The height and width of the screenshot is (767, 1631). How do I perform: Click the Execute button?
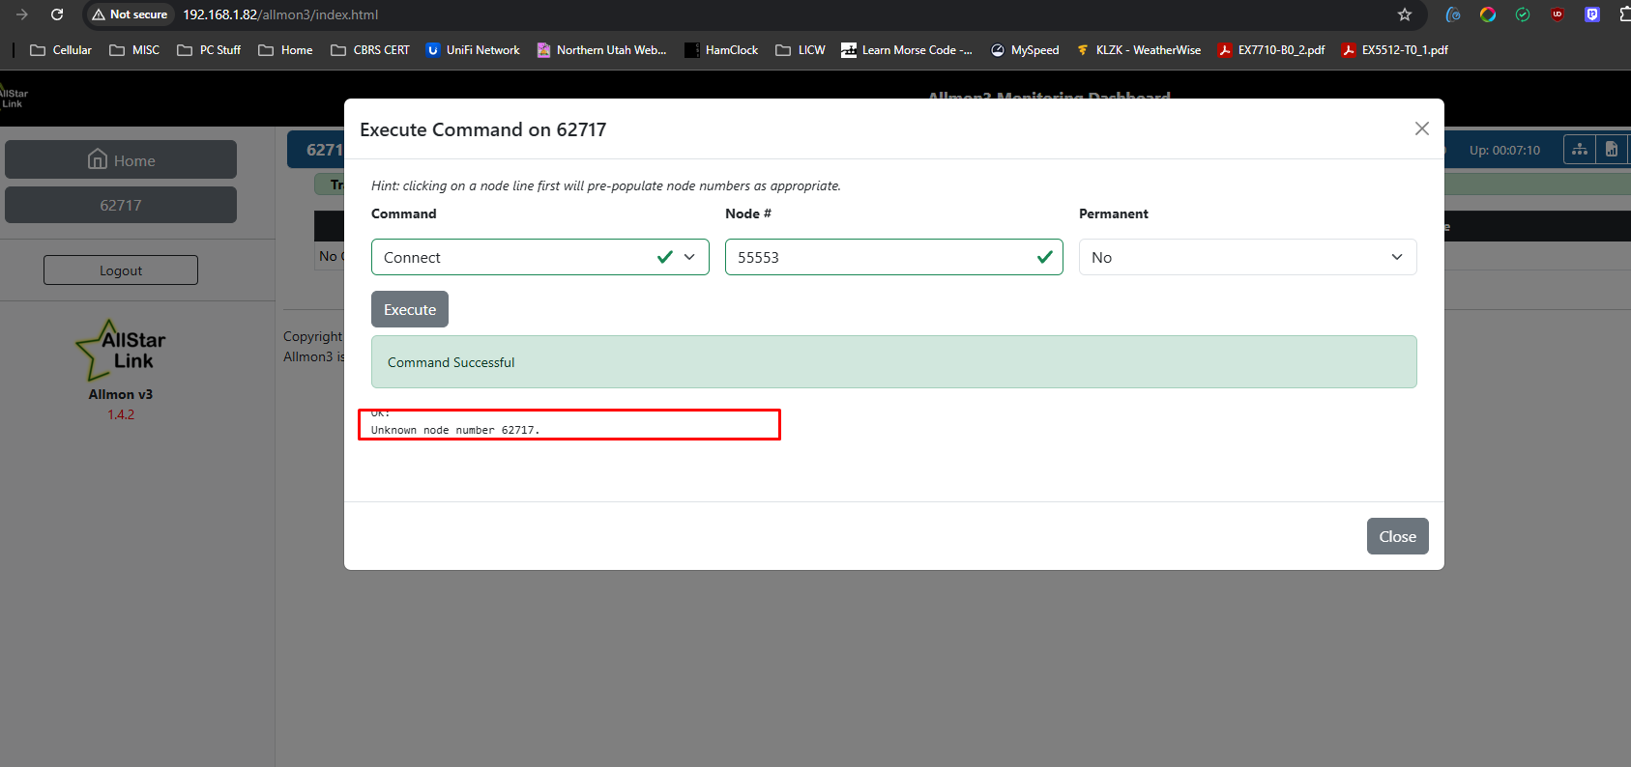pyautogui.click(x=410, y=309)
